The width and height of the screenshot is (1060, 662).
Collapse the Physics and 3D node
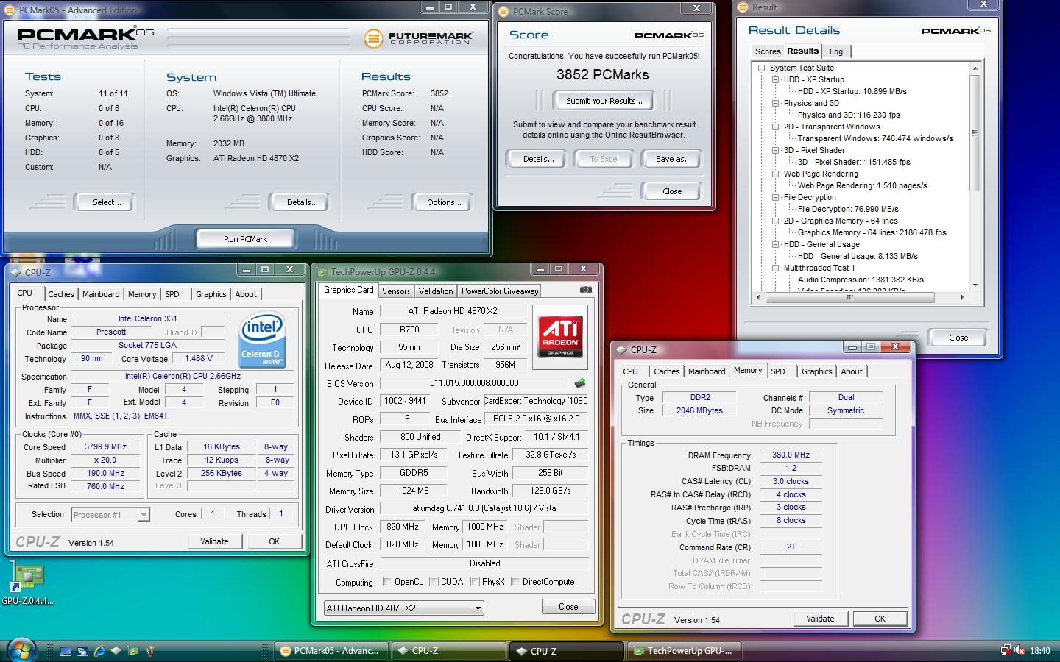pyautogui.click(x=775, y=103)
